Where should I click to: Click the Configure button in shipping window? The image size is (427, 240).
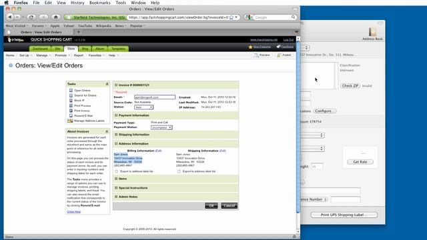pyautogui.click(x=325, y=111)
